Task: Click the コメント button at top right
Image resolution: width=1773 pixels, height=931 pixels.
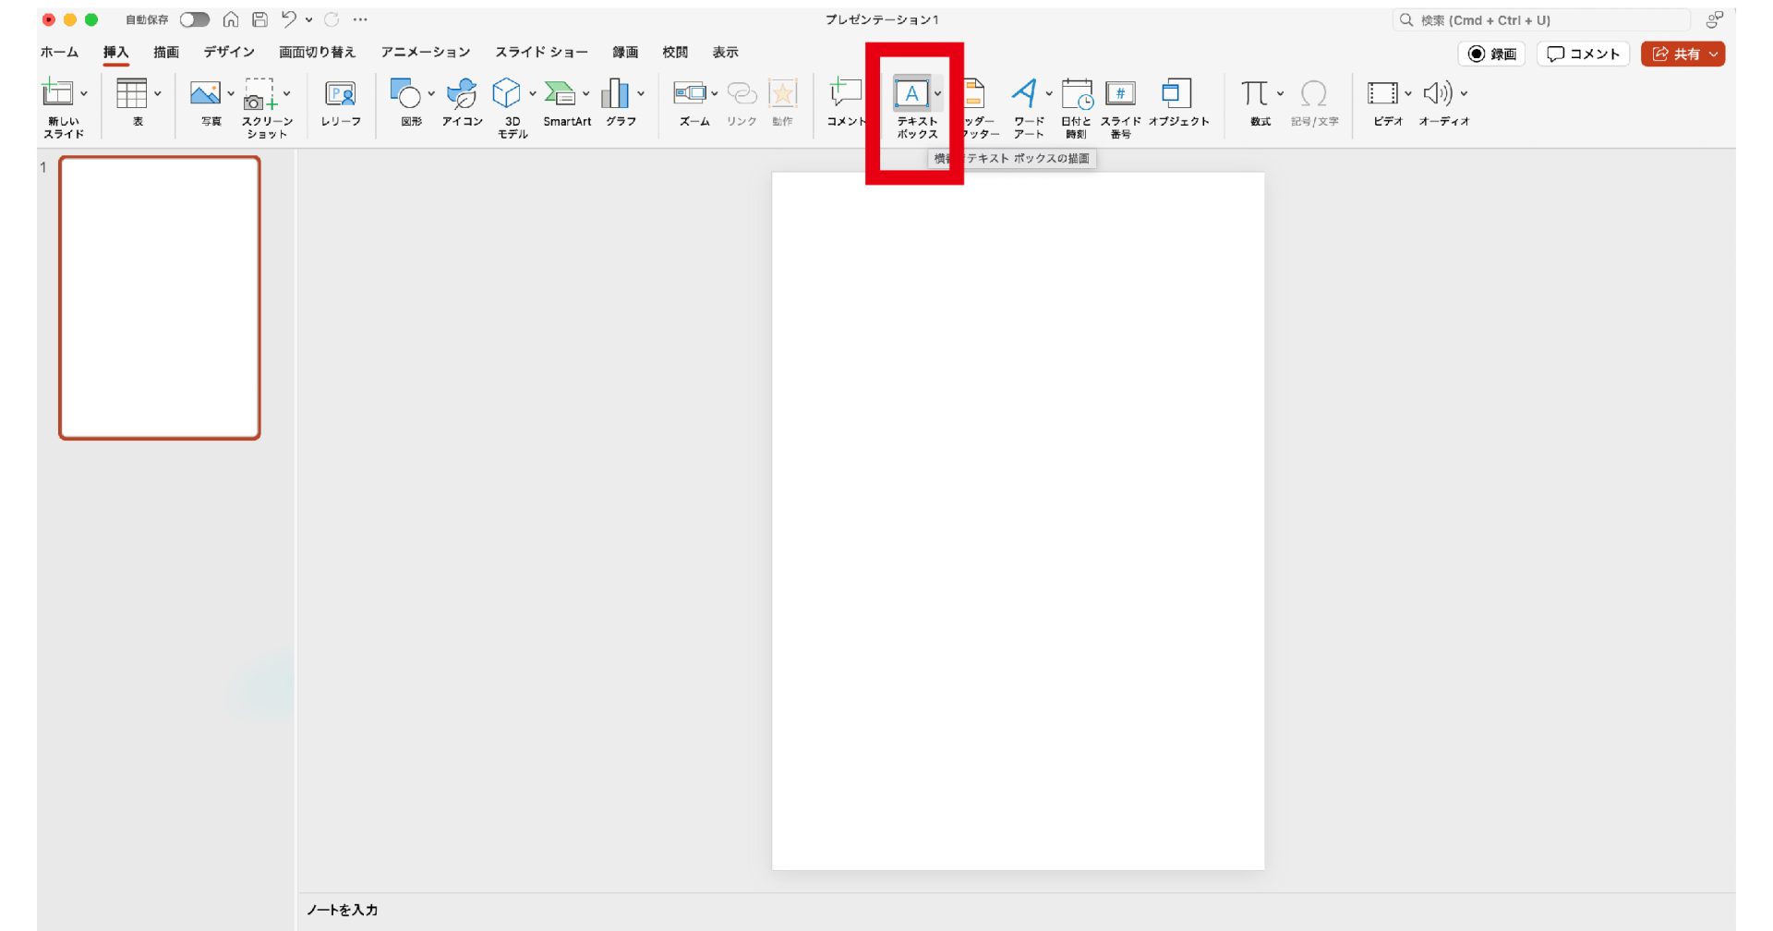Action: pos(1583,54)
